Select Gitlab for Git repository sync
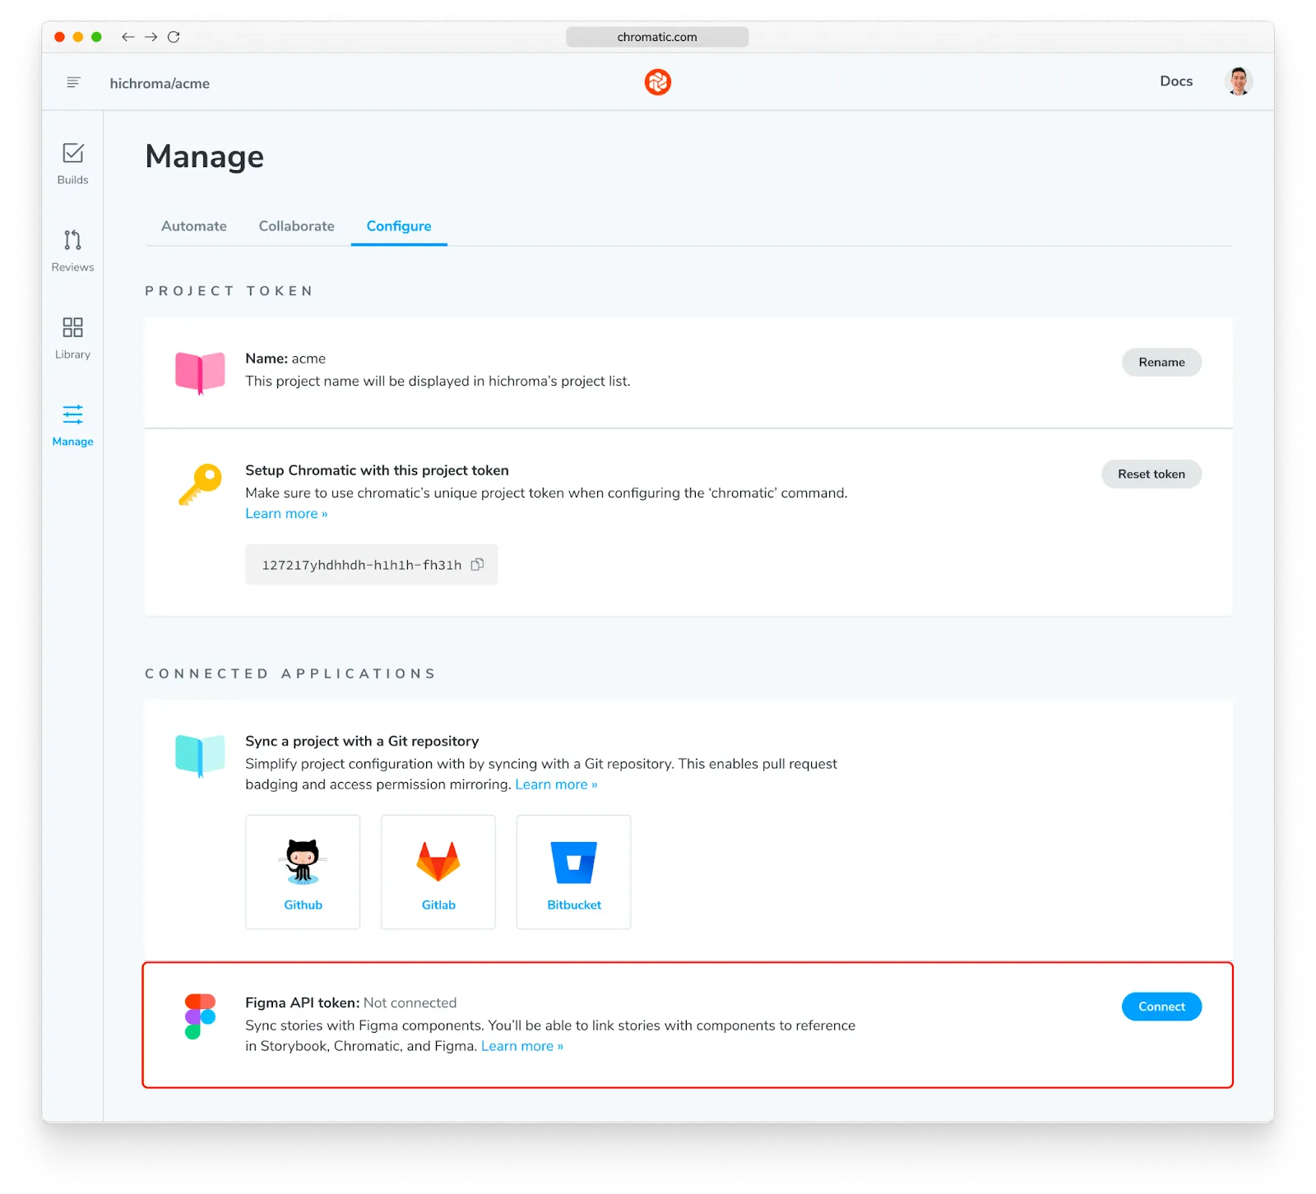Screen dimensions: 1316x1194 pos(438,872)
